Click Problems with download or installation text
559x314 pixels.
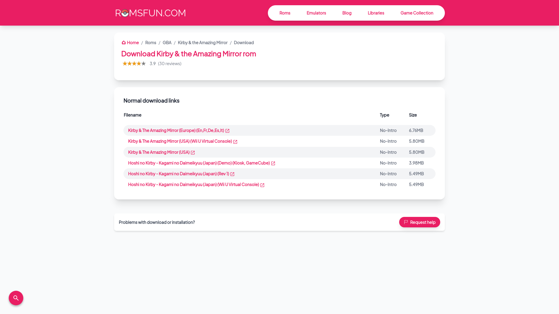(157, 222)
